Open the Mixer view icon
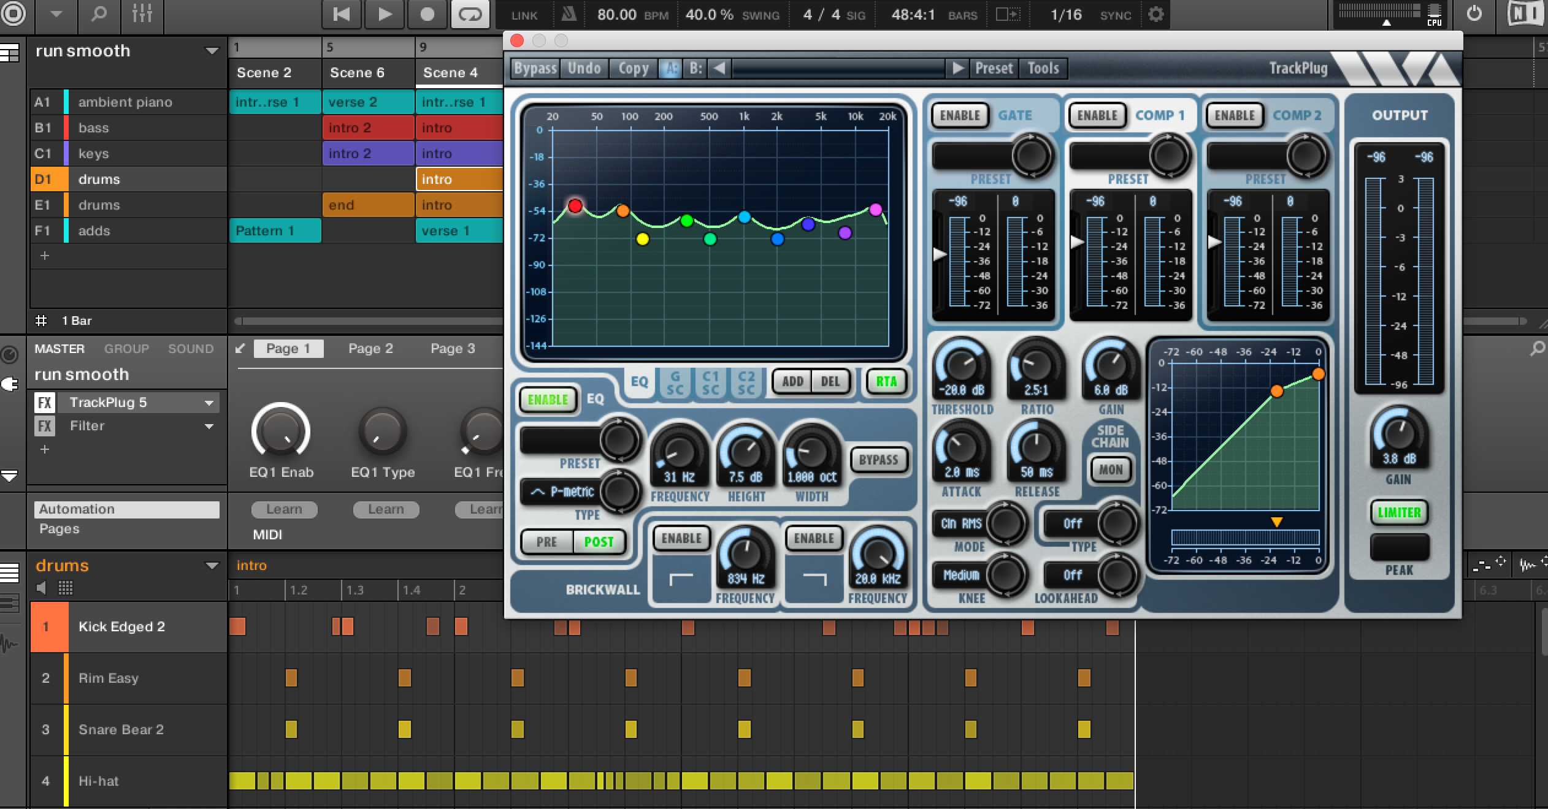The height and width of the screenshot is (809, 1548). pos(142,13)
